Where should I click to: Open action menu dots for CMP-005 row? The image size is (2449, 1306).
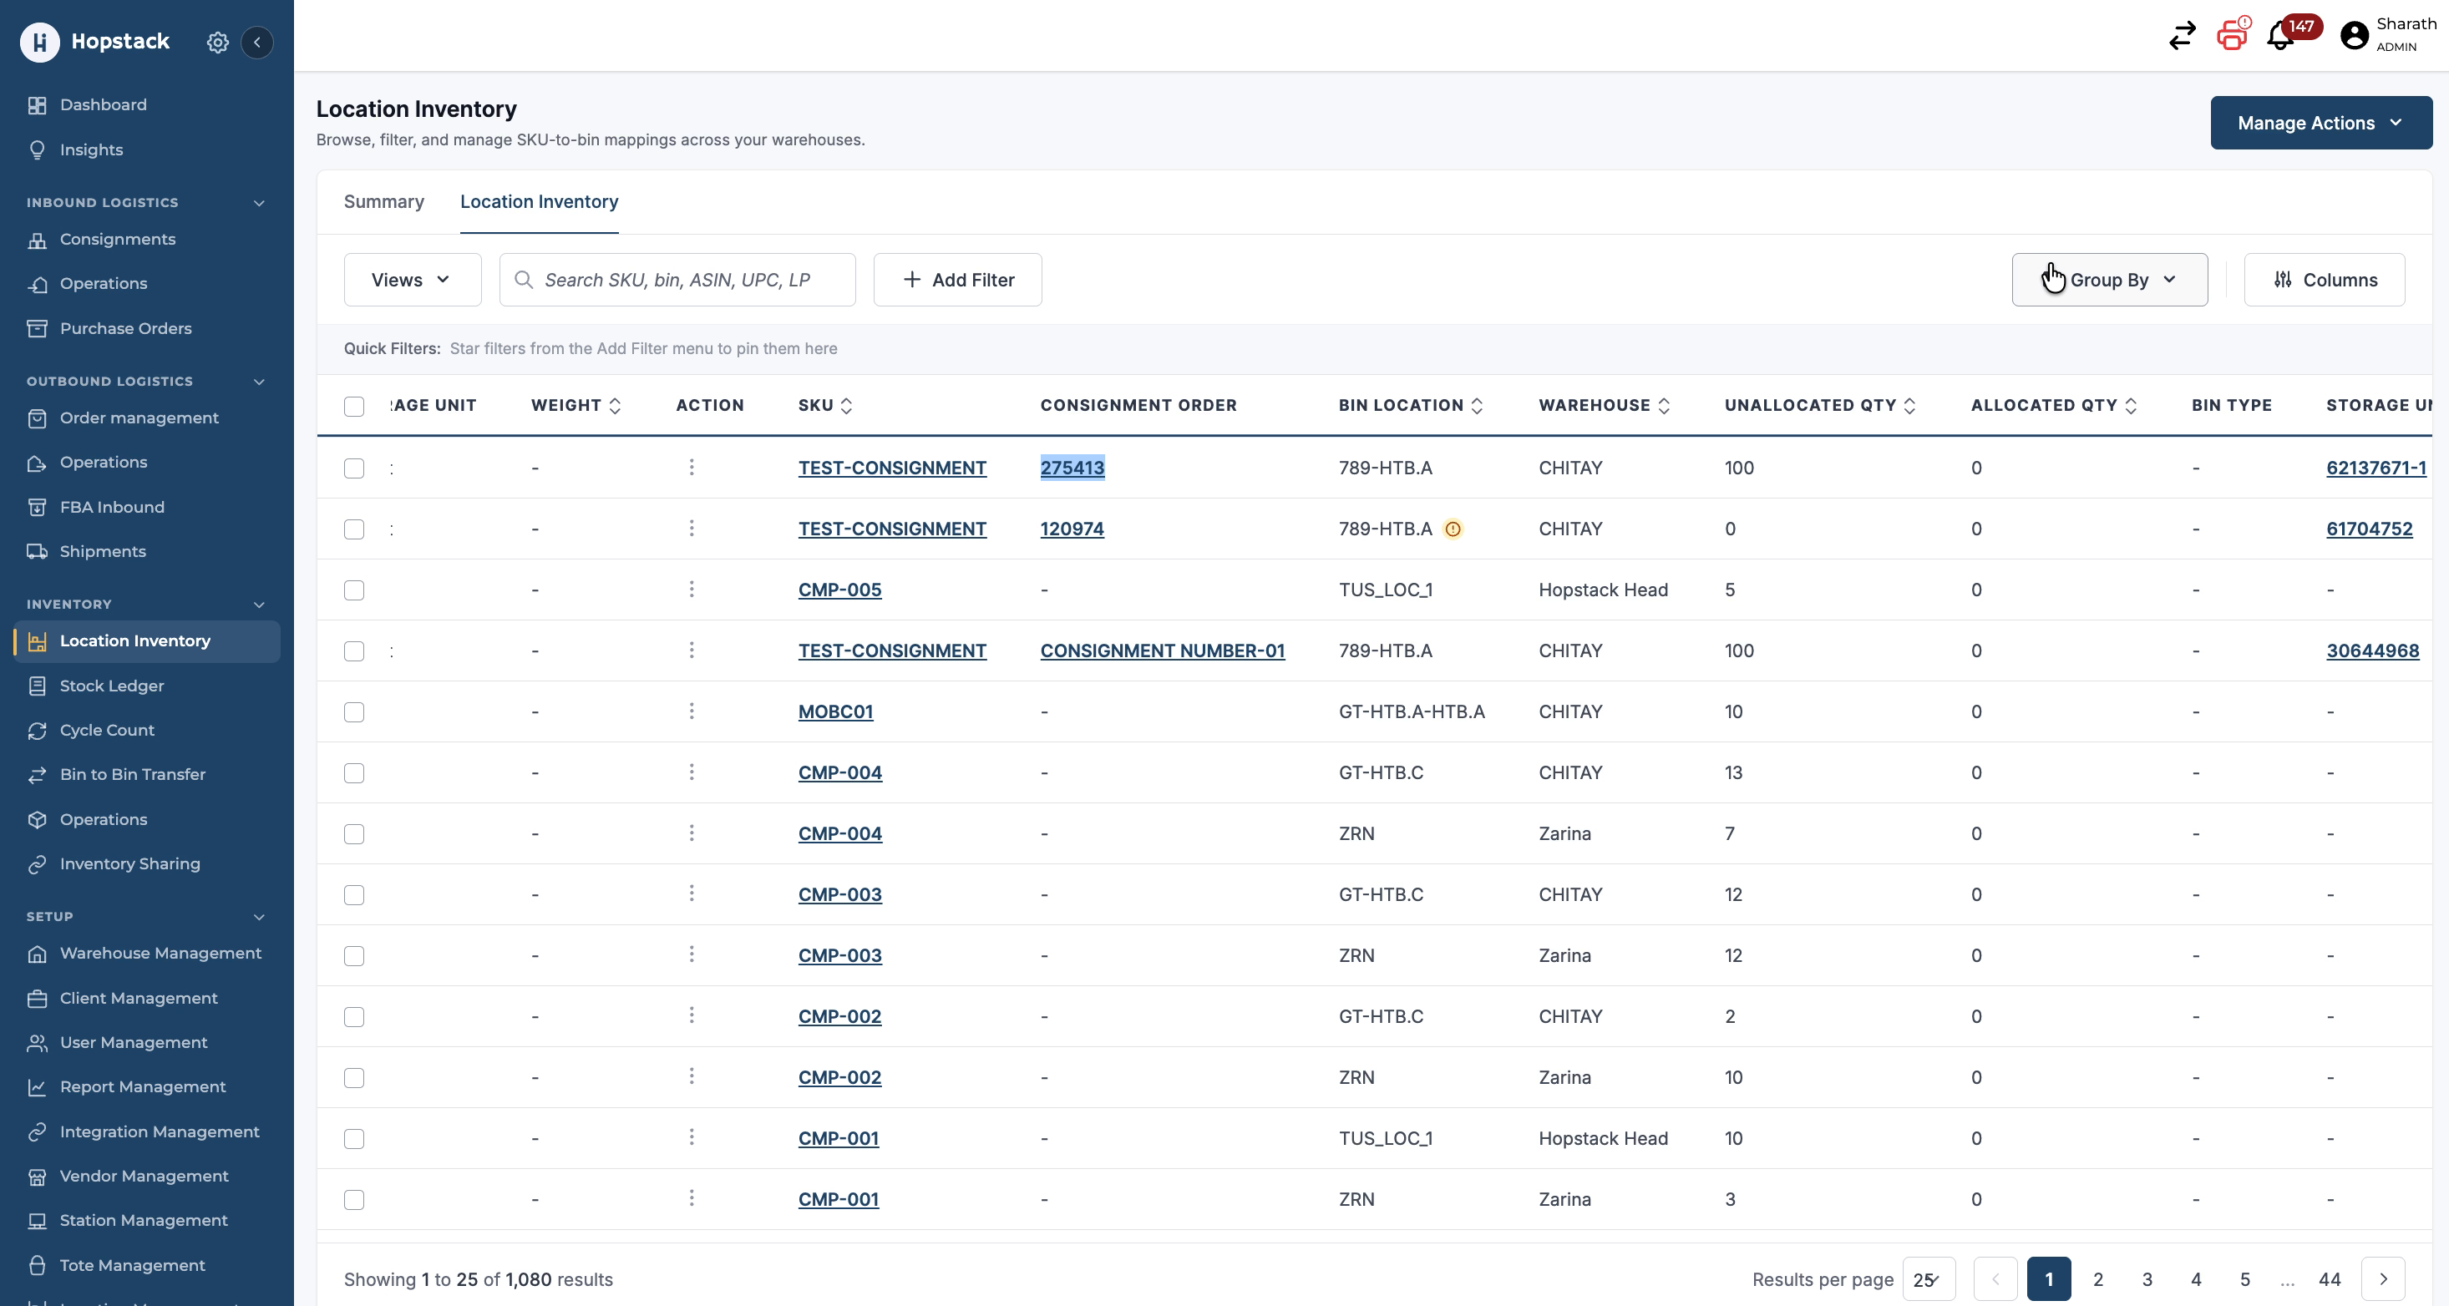(691, 590)
